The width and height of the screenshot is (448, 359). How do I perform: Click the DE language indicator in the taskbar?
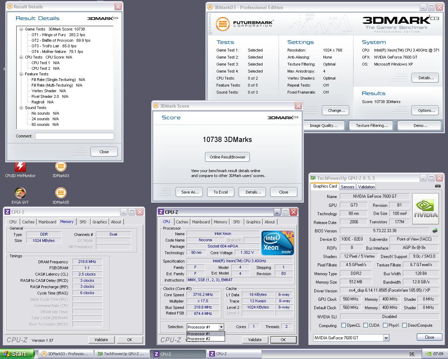412,354
